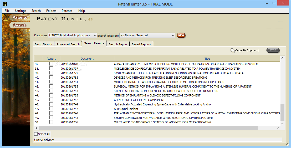Open the Patents sidebar section
The height and width of the screenshot is (148, 291).
(x=20, y=17)
